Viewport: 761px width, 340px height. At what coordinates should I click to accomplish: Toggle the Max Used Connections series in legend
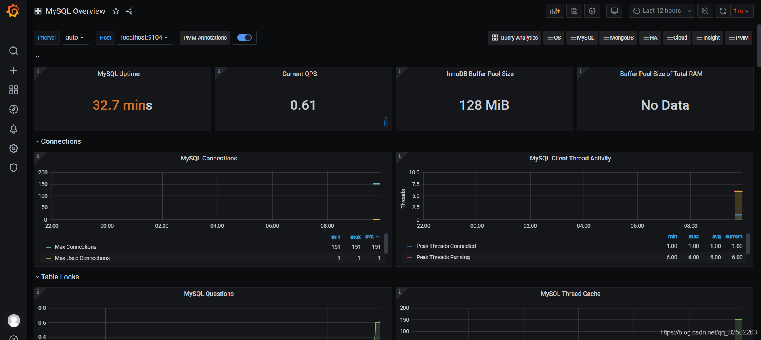[x=82, y=258]
